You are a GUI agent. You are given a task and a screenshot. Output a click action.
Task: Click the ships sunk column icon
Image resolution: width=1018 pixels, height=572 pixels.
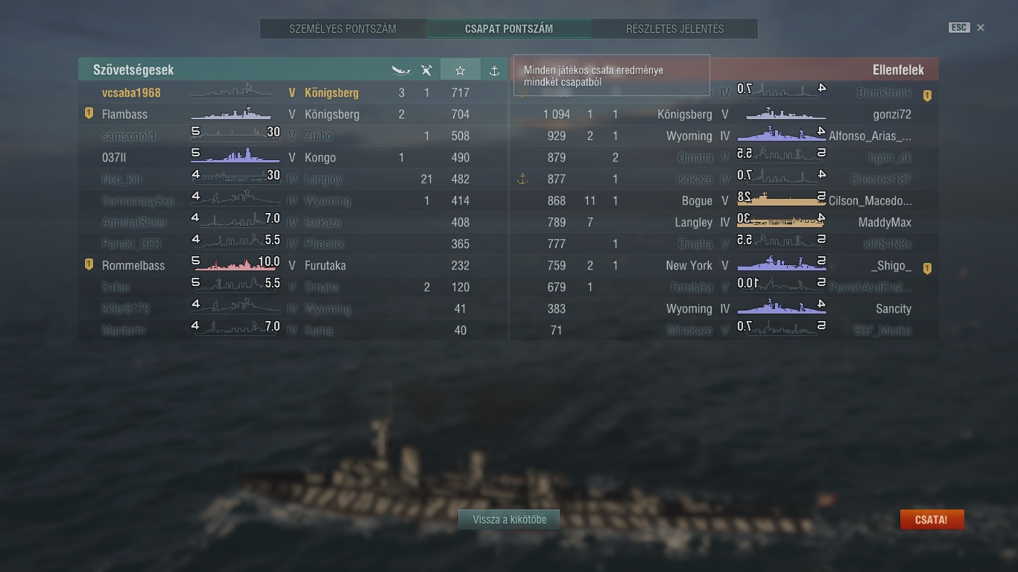(401, 70)
